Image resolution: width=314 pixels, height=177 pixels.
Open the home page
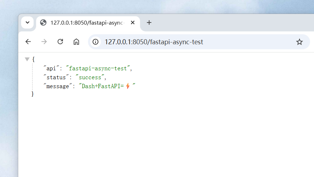(76, 42)
